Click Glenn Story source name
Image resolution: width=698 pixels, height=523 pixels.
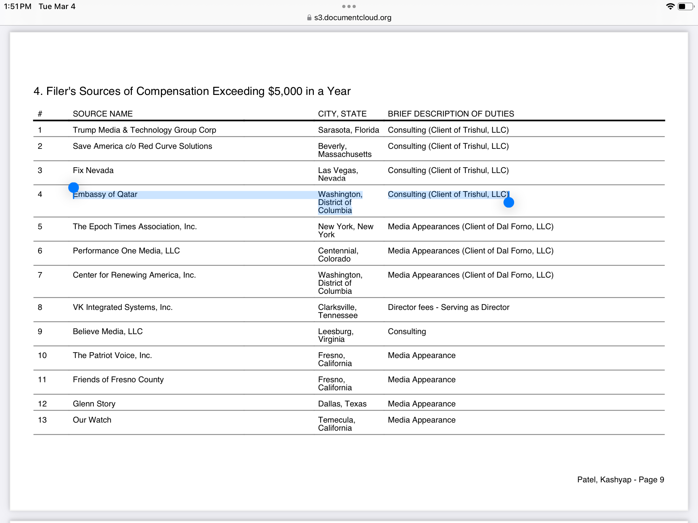coord(94,404)
